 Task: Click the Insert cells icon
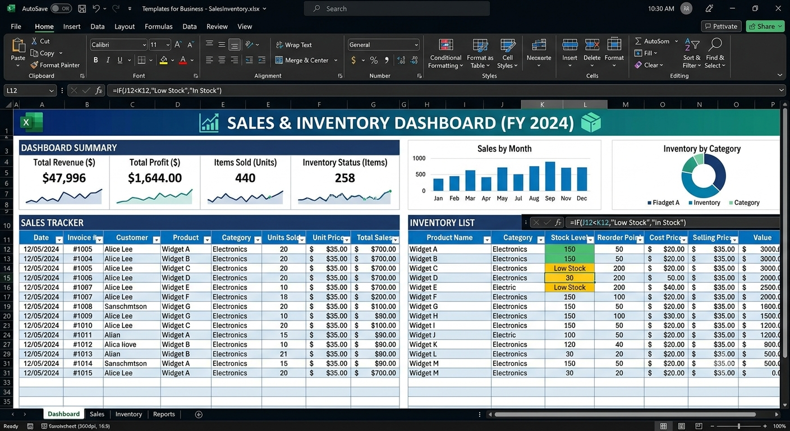tap(569, 46)
